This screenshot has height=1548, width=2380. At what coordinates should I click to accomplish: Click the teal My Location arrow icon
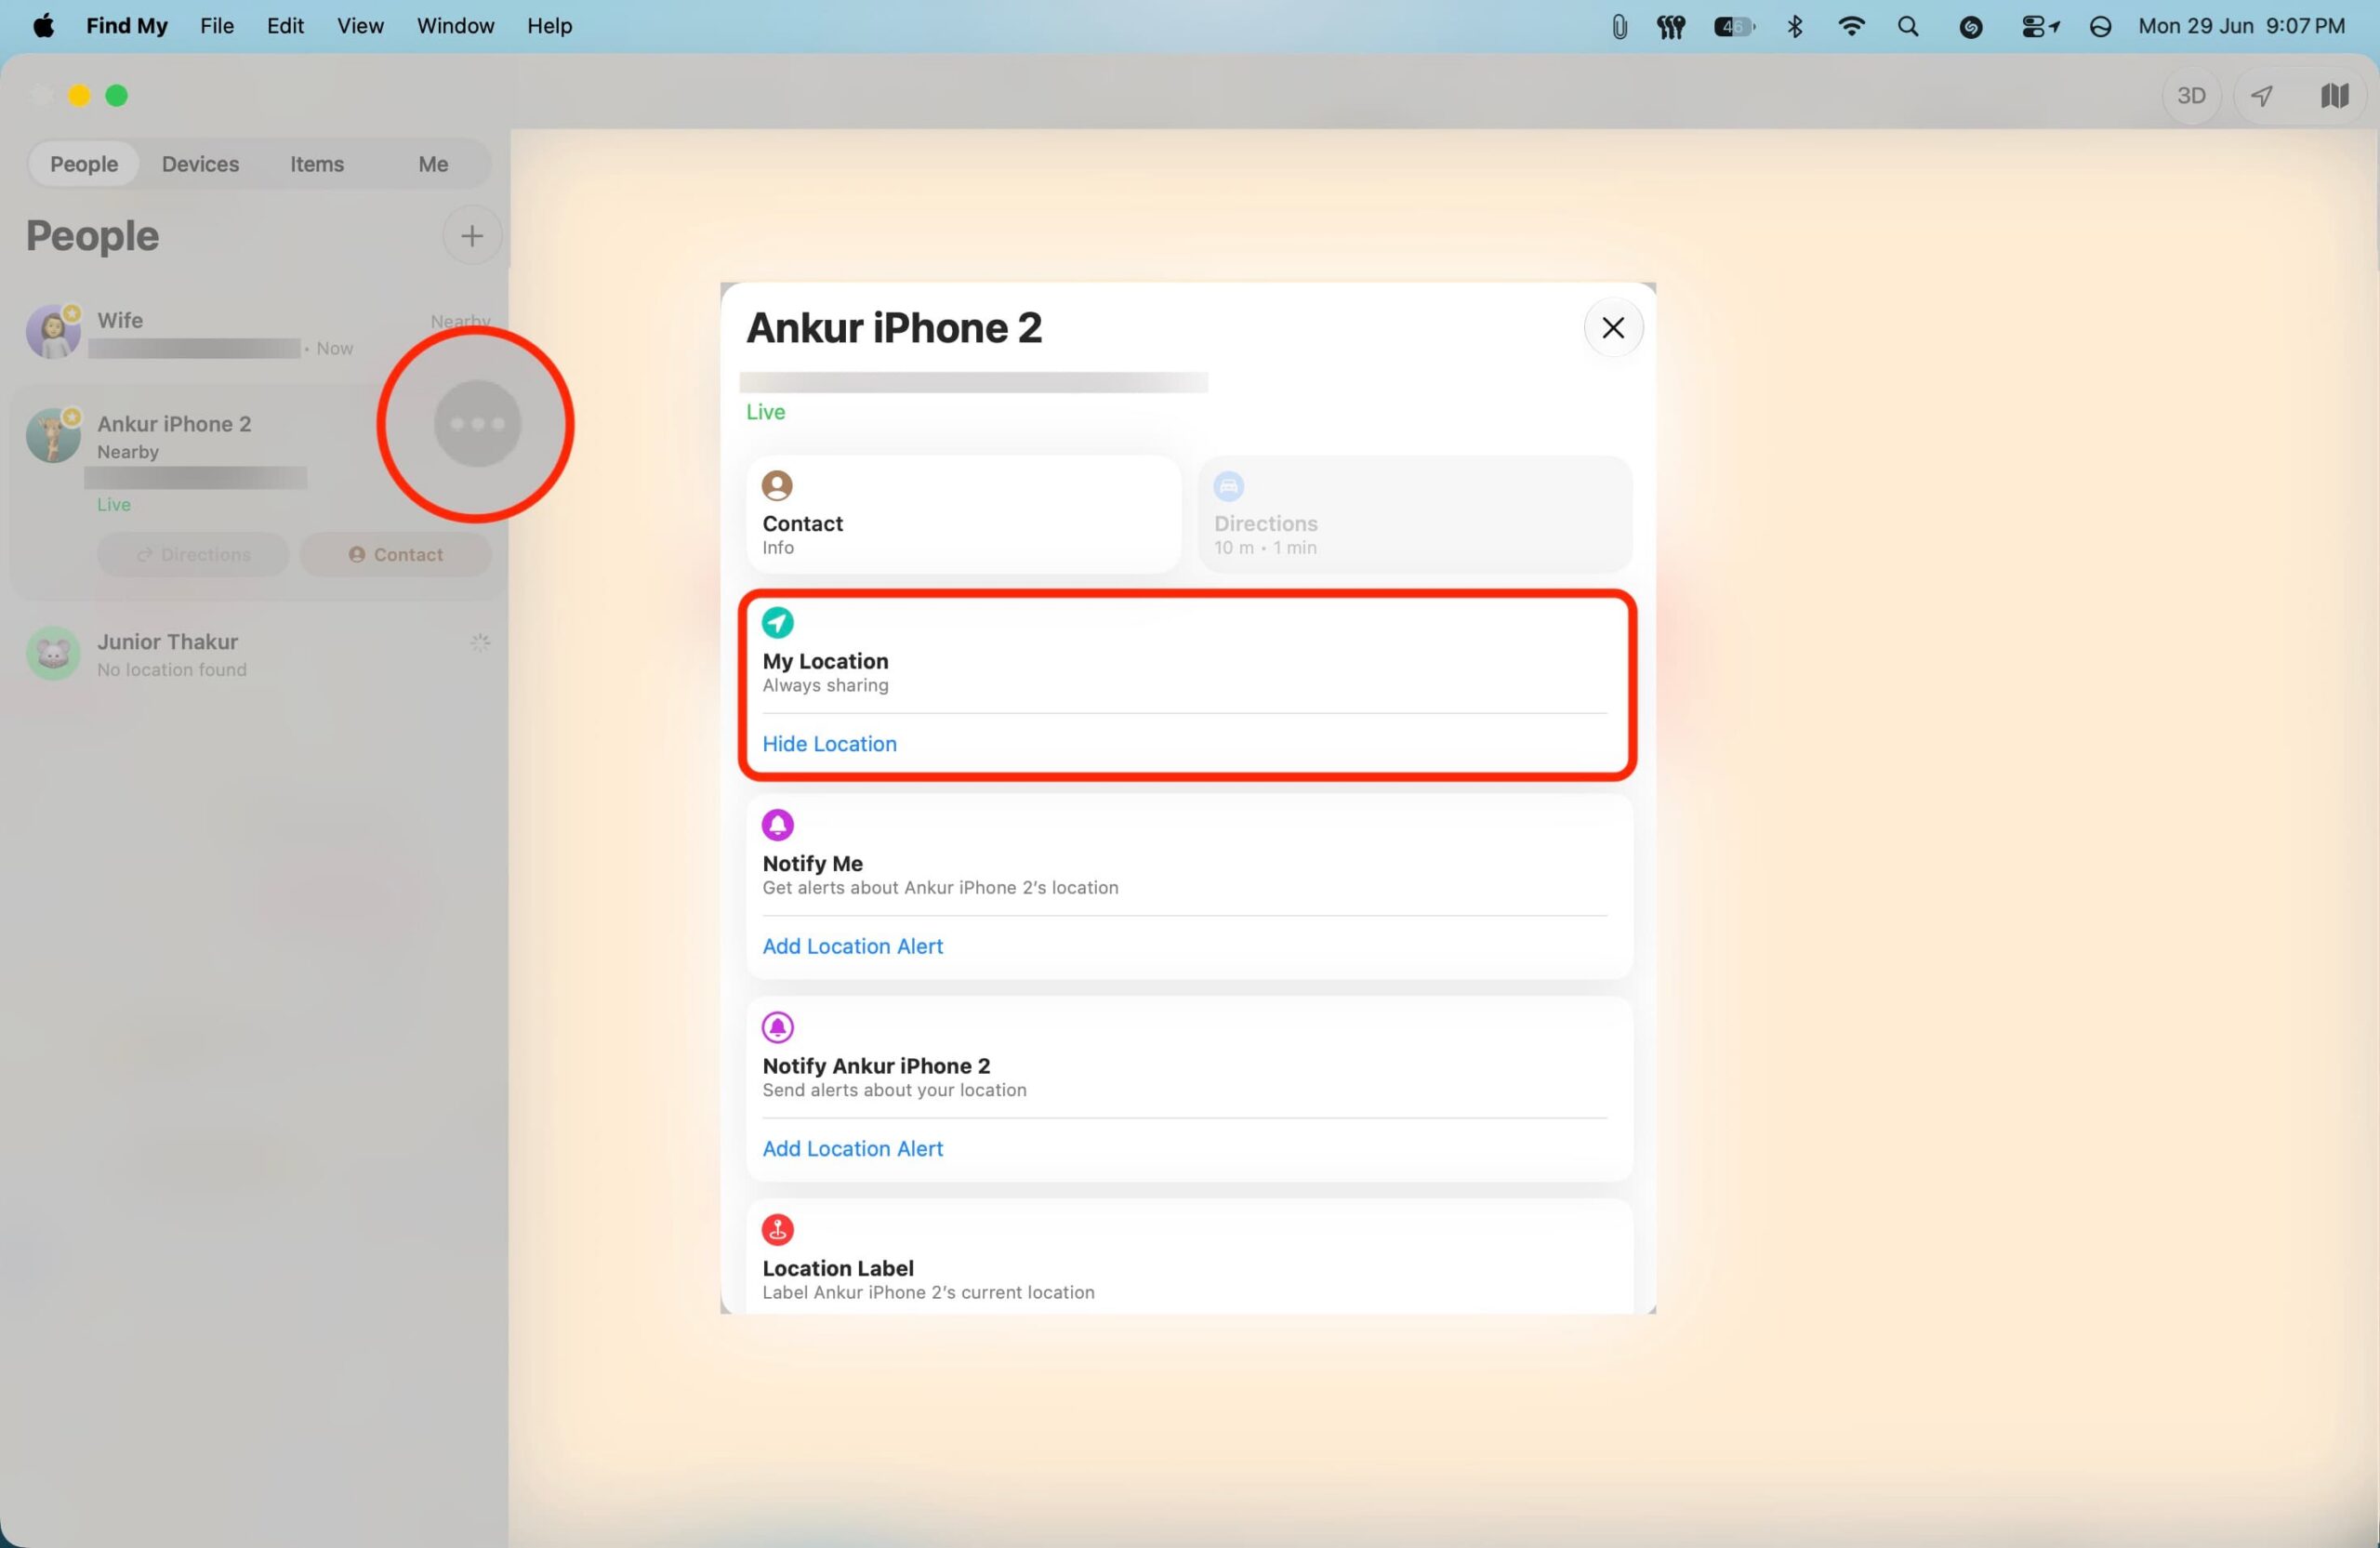point(778,623)
